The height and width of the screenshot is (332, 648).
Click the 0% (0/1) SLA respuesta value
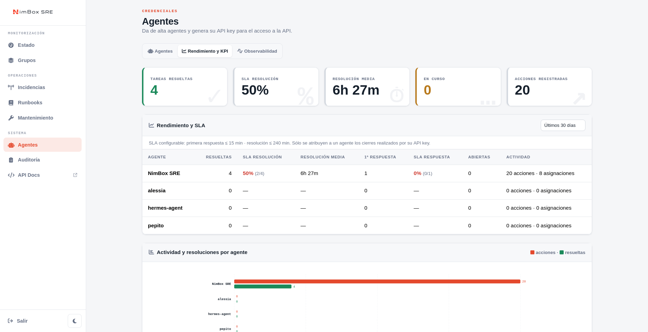[423, 173]
